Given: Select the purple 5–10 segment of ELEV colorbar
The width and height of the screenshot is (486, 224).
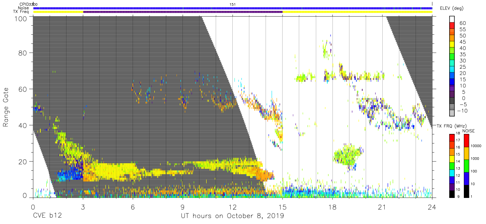Looking at the screenshot, I should [x=452, y=88].
